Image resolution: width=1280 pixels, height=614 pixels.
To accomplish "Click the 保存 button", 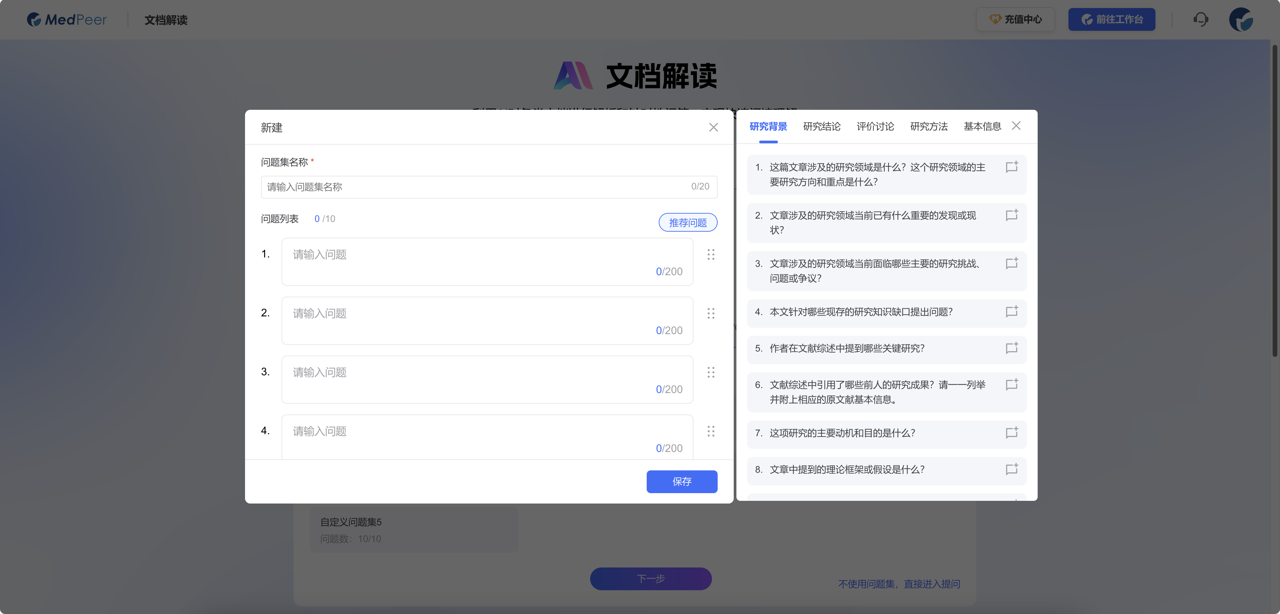I will tap(682, 481).
